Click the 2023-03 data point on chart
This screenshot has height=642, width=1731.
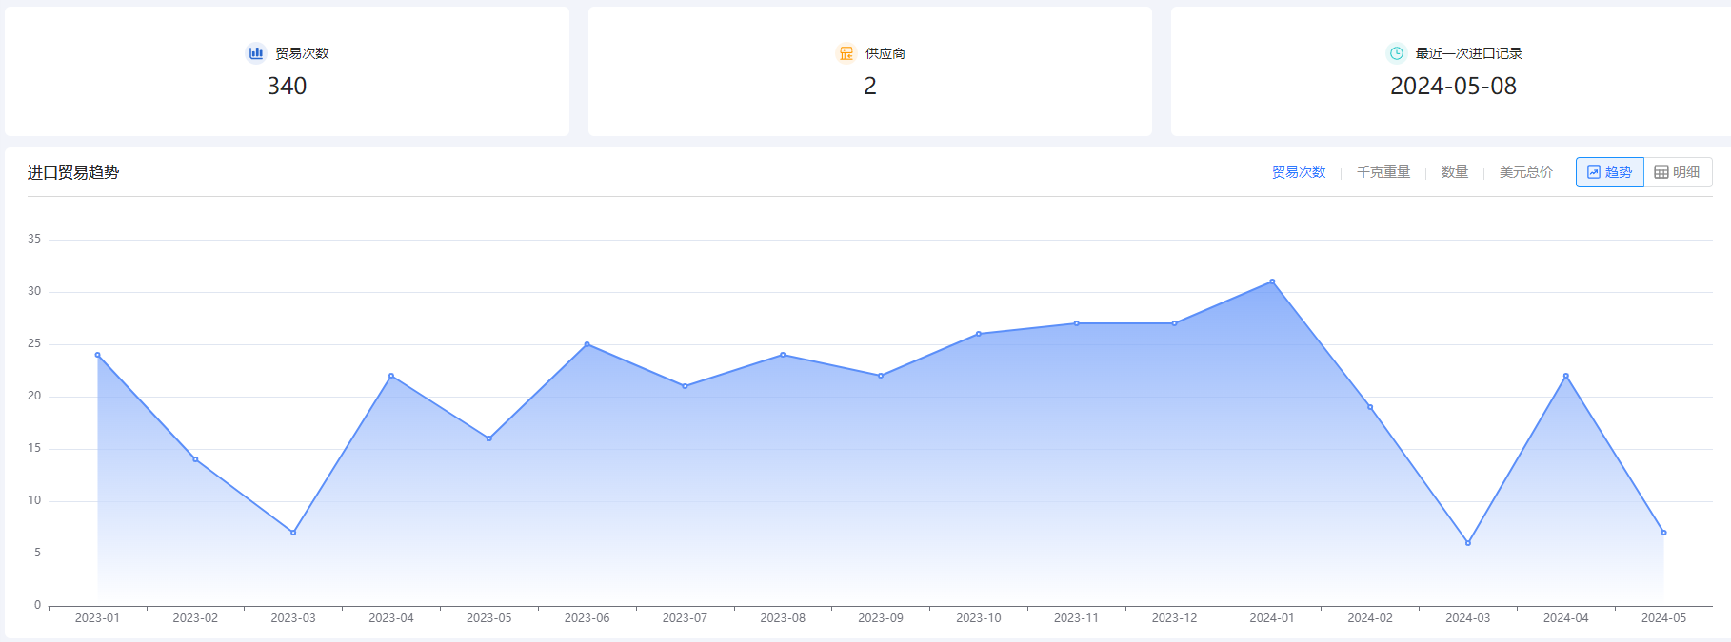[x=293, y=533]
